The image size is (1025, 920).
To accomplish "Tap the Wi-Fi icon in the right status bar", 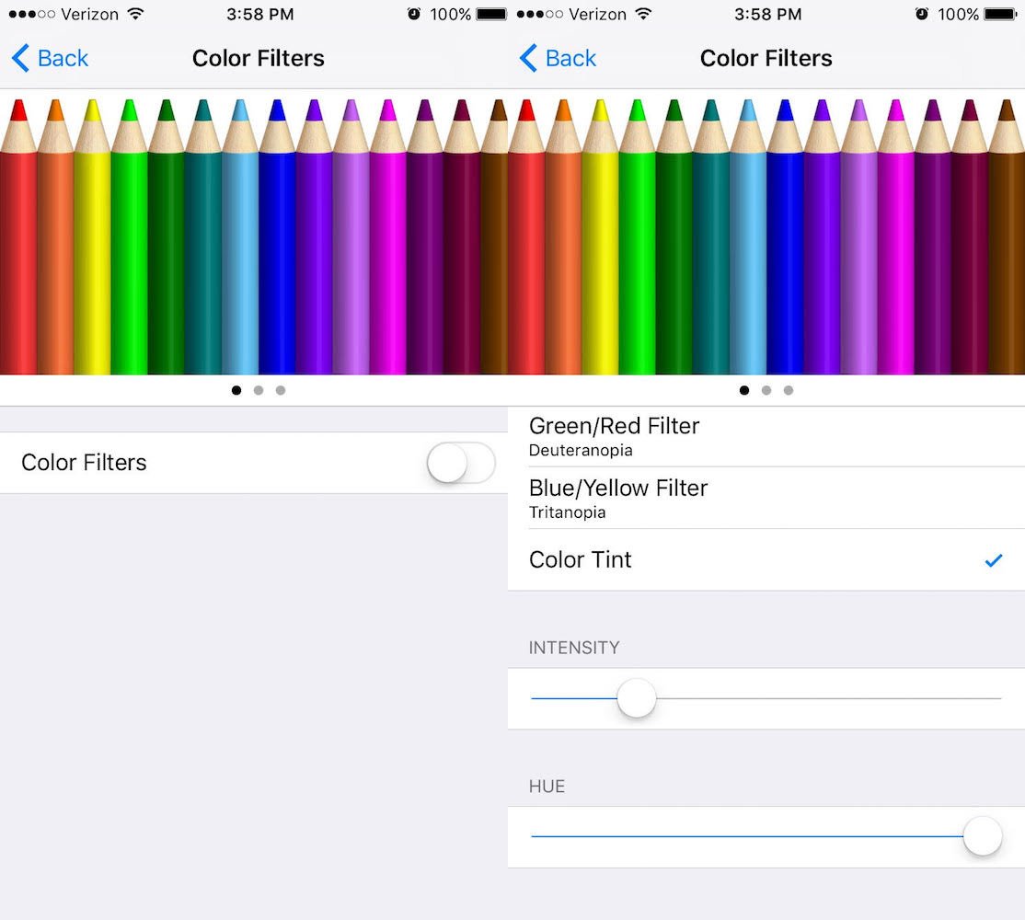I will [x=644, y=14].
